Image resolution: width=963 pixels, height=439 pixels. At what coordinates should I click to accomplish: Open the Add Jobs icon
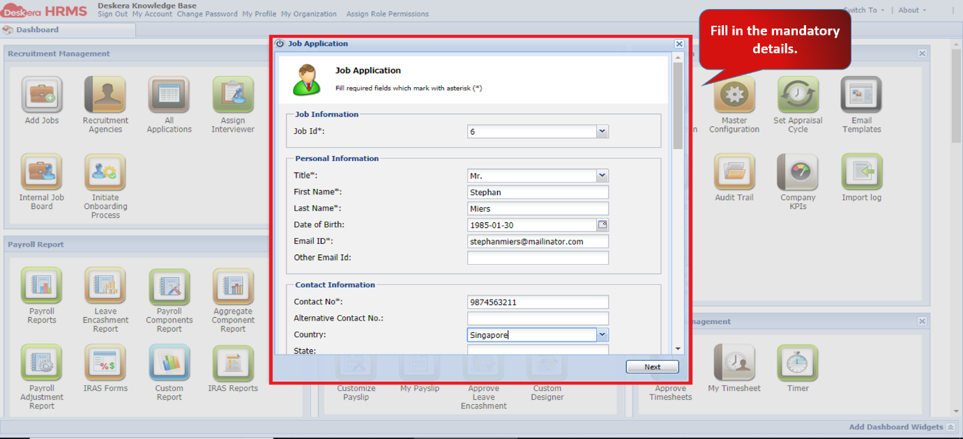[42, 95]
